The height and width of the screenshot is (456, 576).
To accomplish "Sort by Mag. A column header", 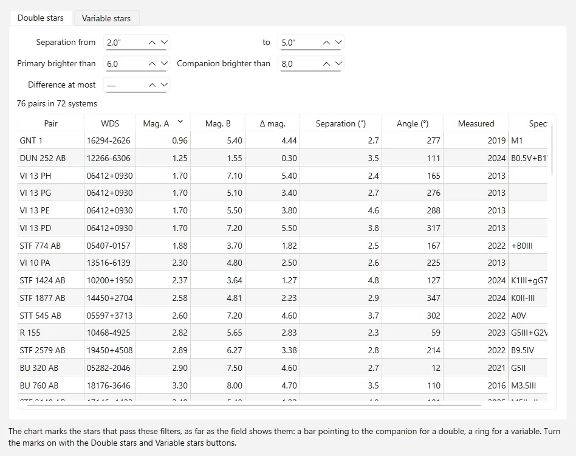I will coord(163,123).
